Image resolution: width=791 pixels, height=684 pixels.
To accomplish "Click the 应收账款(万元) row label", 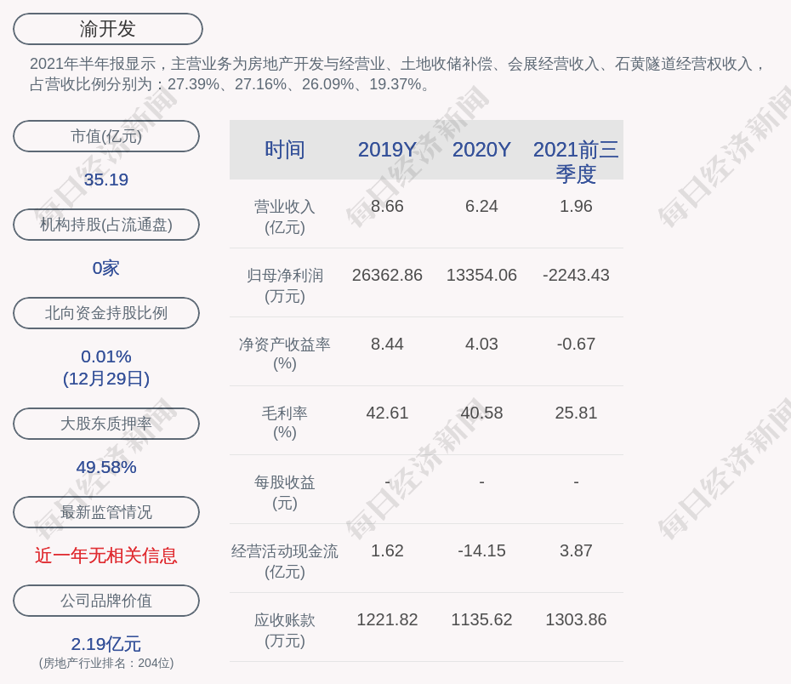I will click(285, 630).
